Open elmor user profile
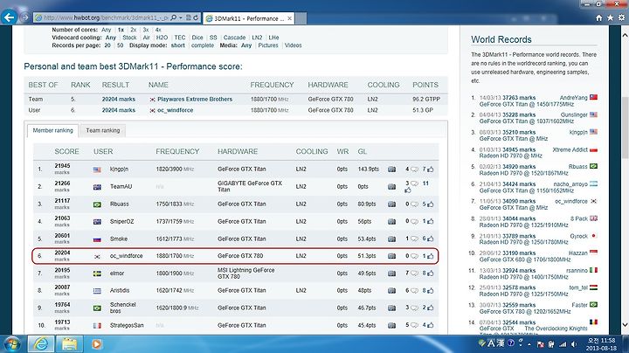629x353 pixels. [x=117, y=273]
